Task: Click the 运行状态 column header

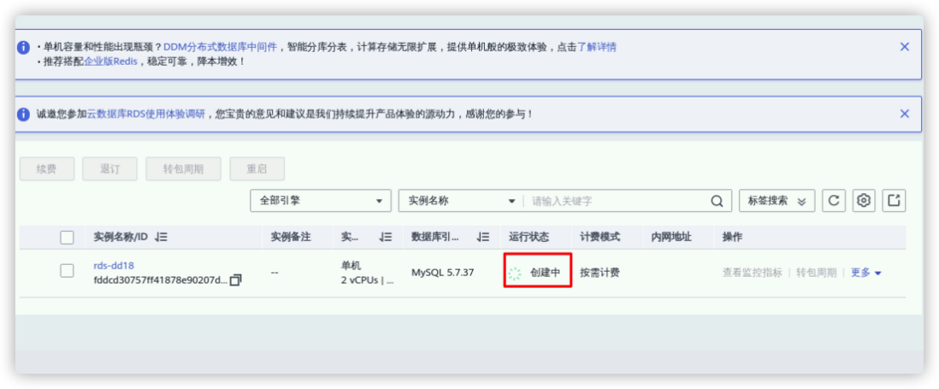Action: [x=529, y=237]
